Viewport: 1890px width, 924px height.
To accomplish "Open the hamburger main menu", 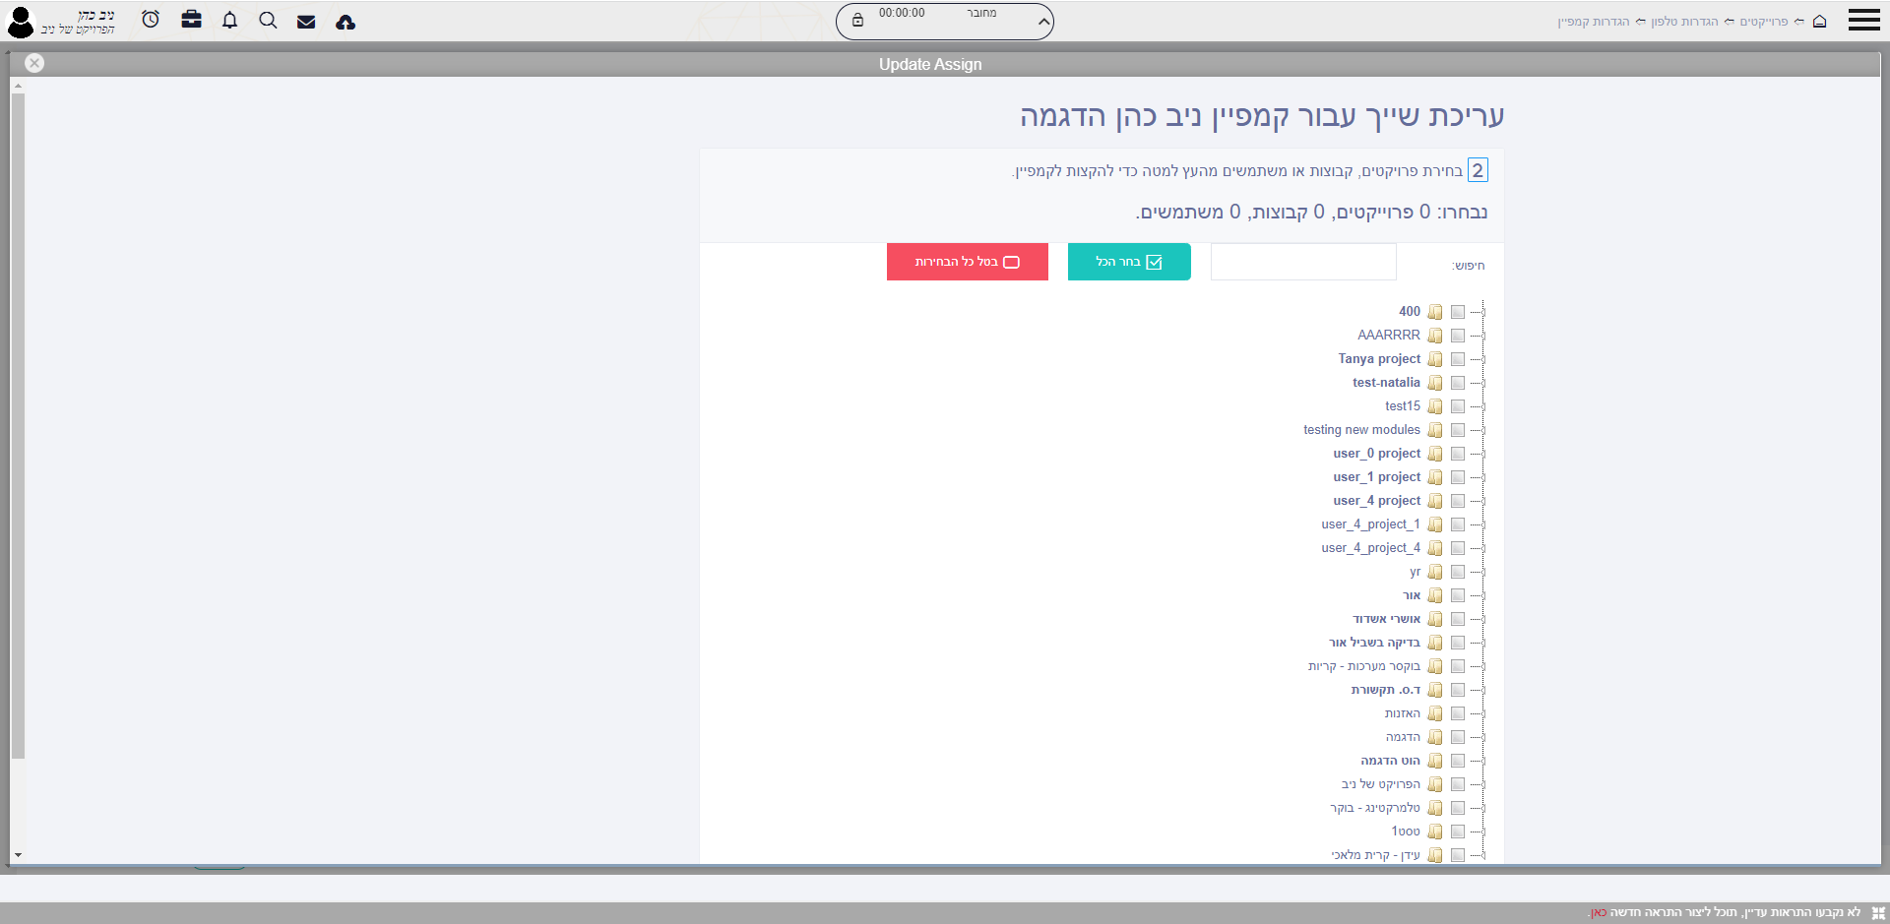I will 1863,21.
